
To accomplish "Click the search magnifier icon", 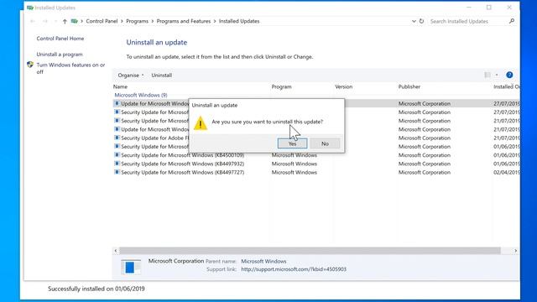I will 512,21.
